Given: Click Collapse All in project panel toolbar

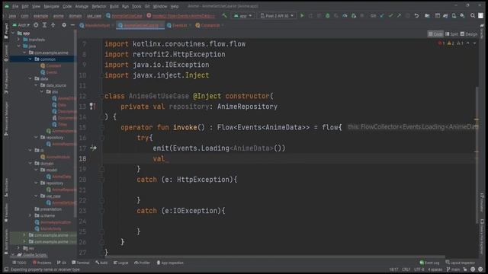Looking at the screenshot, I should coord(53,25).
